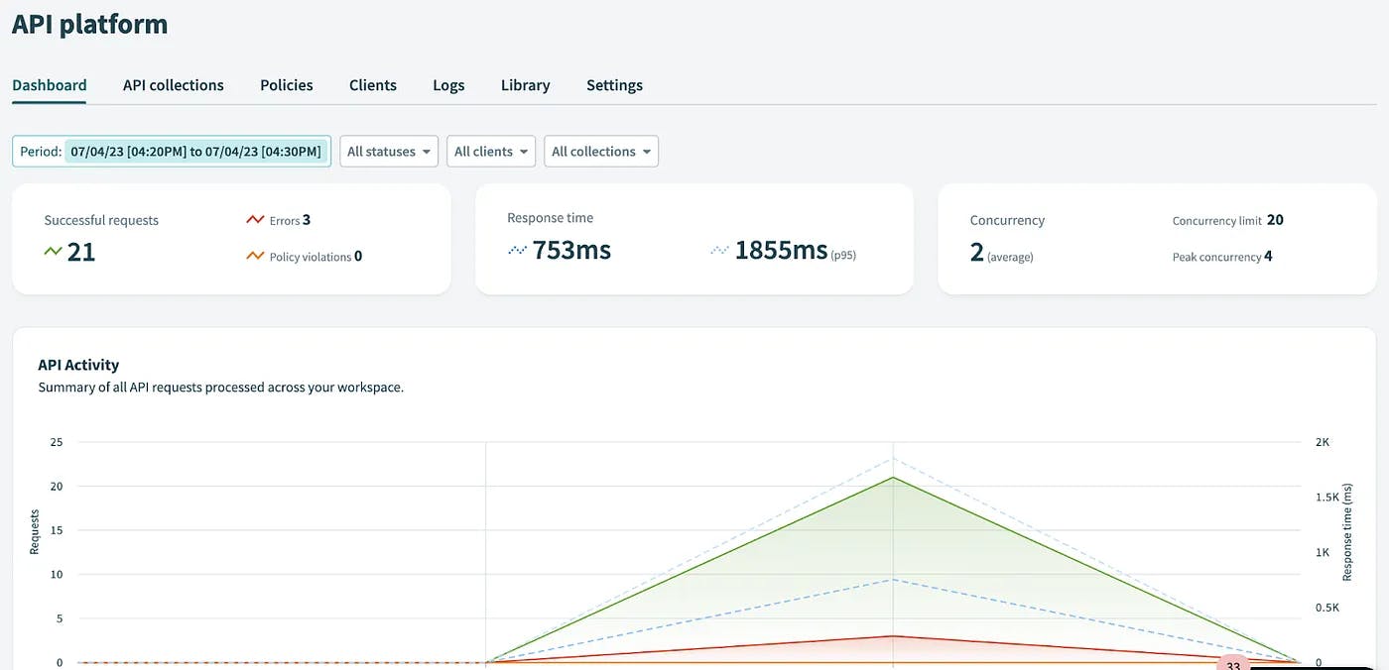Click the peak of the green requests line
Screen dimensions: 1389x670
[894, 477]
